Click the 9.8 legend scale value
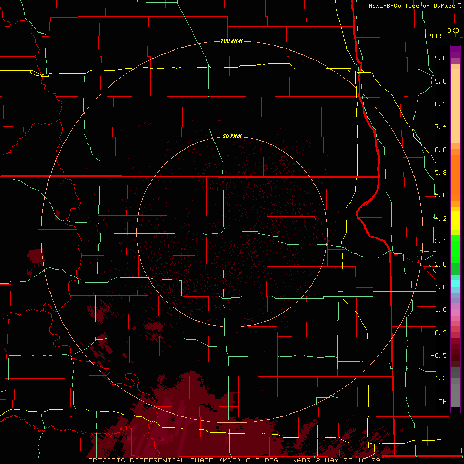464x464 pixels. pos(441,58)
